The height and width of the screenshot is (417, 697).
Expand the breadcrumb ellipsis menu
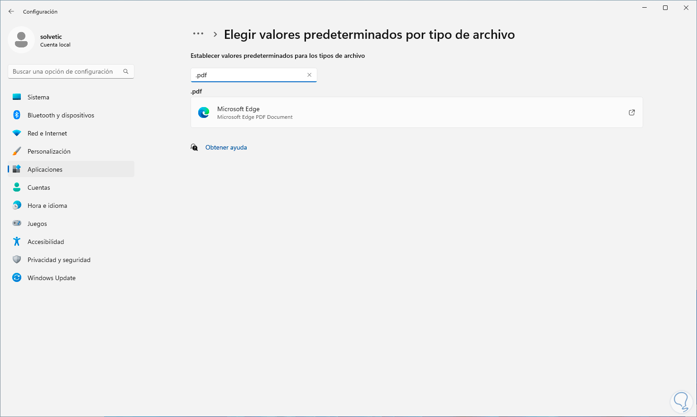pos(198,34)
